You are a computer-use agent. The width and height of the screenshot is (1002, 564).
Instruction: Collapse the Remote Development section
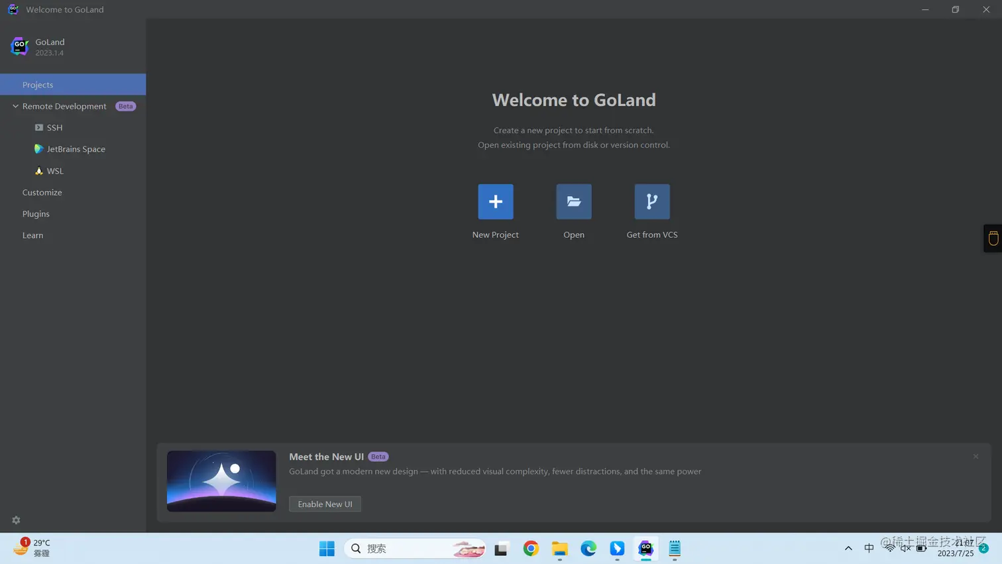(15, 106)
